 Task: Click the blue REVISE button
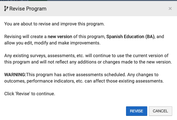click(136, 111)
